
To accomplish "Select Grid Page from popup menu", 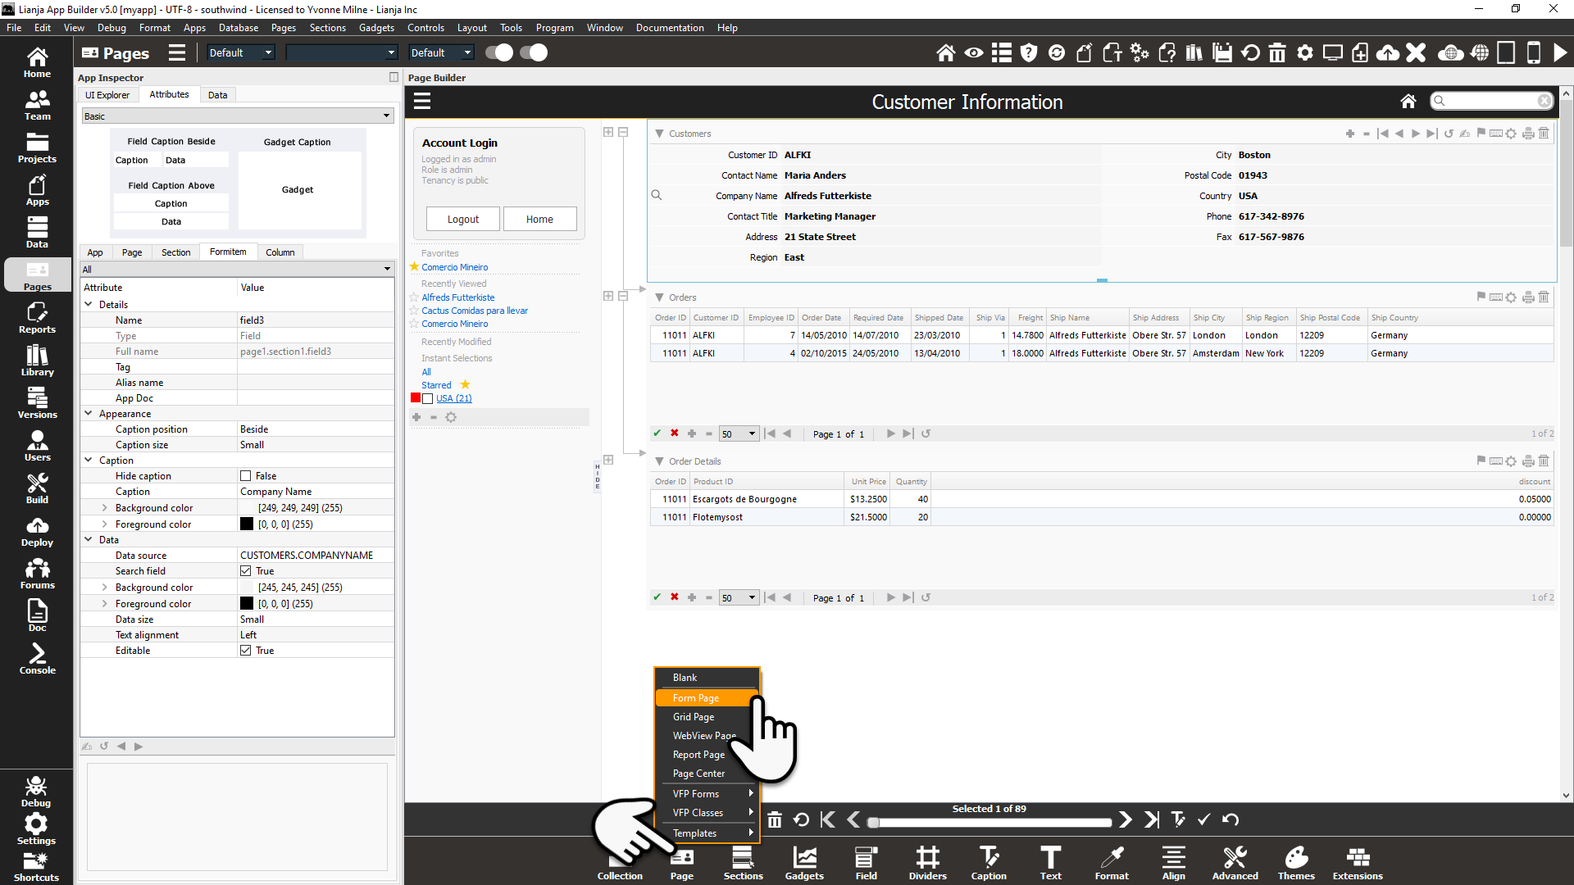I will tap(694, 717).
